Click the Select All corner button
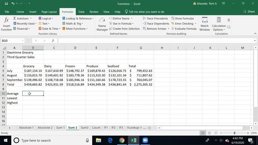Screen dimensions: 258x145 4,48
